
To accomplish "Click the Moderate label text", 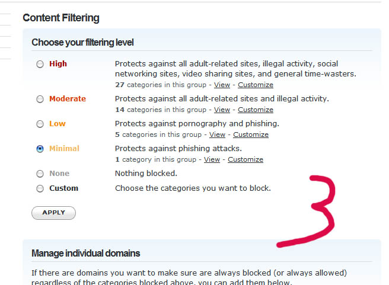I will tap(68, 99).
